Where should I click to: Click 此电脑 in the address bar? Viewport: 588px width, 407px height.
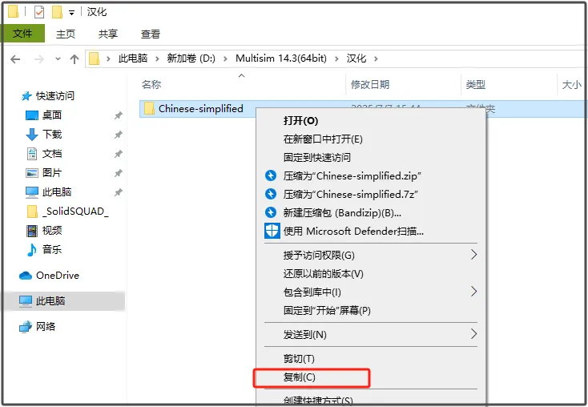133,58
